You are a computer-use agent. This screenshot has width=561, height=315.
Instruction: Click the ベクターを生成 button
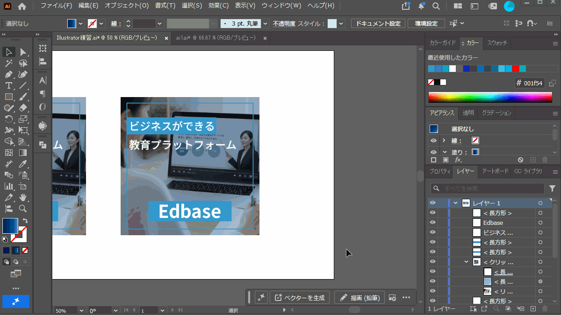pos(300,298)
